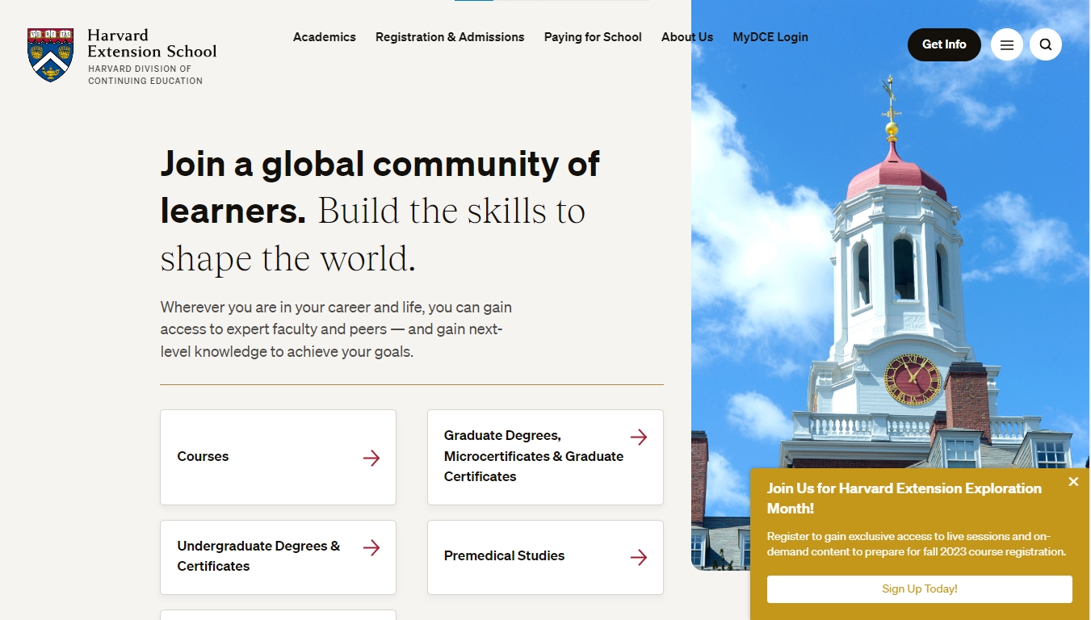Open the About Us menu
The width and height of the screenshot is (1091, 620).
[x=687, y=37]
